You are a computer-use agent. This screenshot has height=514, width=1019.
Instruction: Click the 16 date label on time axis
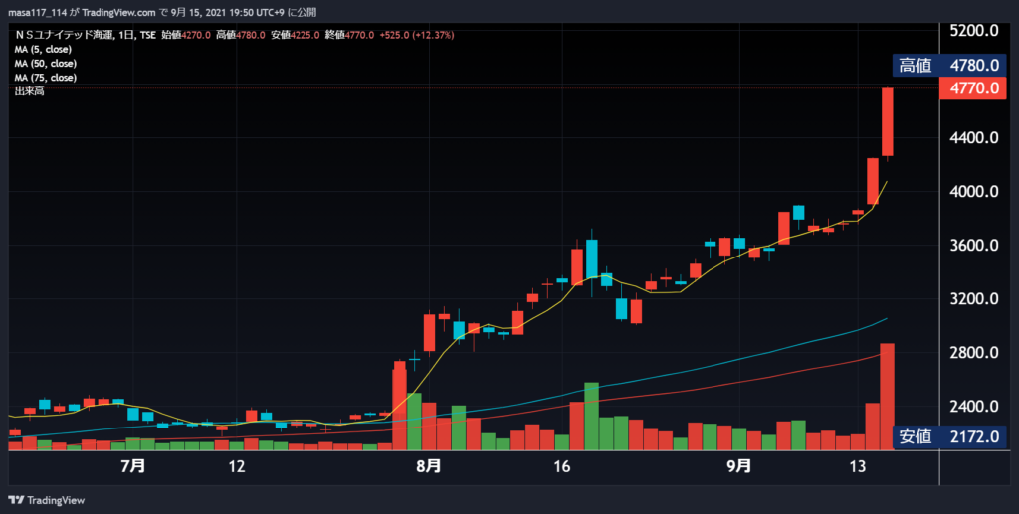(561, 466)
